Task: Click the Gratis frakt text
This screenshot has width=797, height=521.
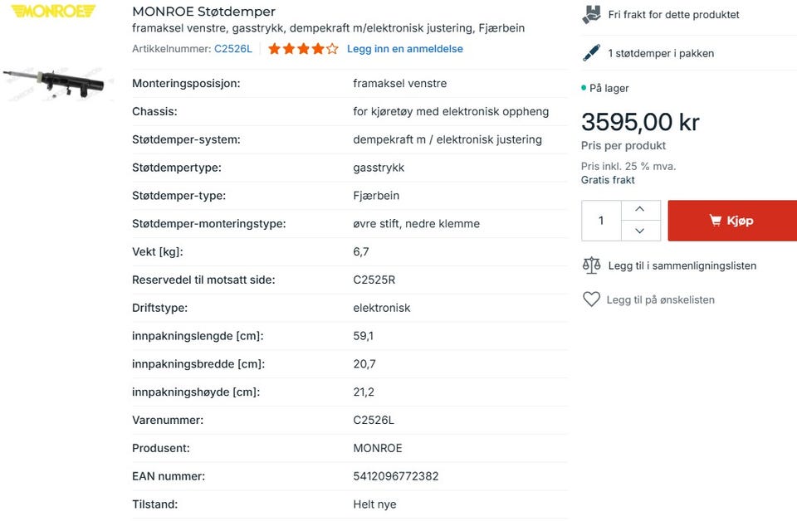Action: click(x=608, y=180)
